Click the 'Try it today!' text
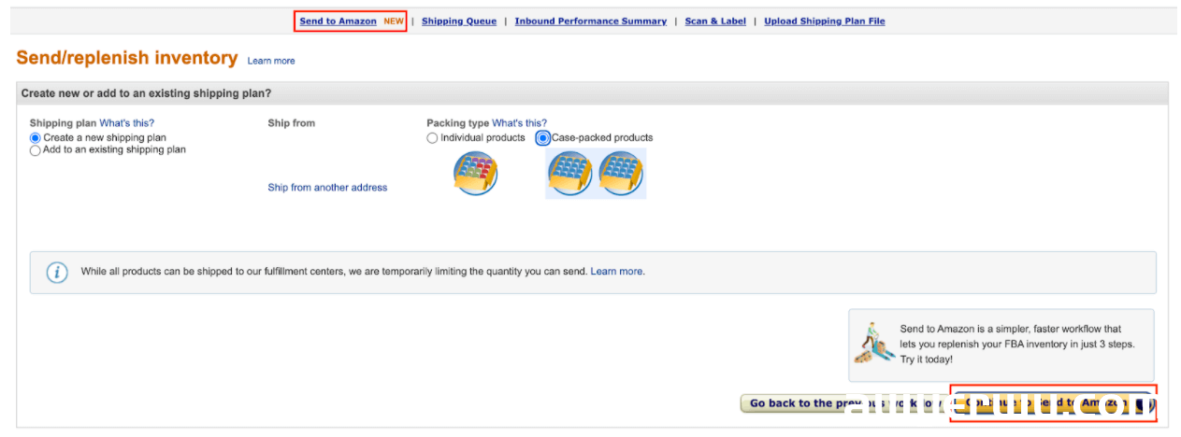Screen dimensions: 1181x437 pyautogui.click(x=927, y=359)
